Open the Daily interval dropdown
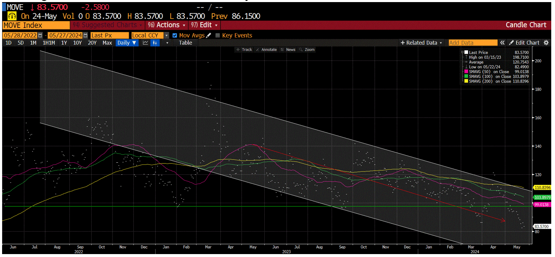555x257 pixels. (x=127, y=43)
